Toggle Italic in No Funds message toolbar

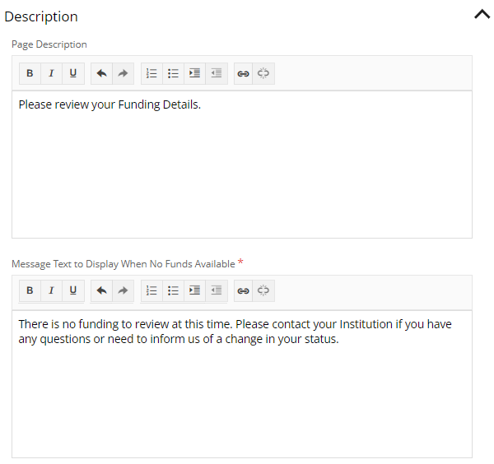(x=51, y=290)
